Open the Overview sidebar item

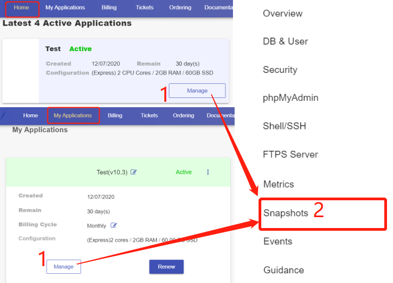point(283,13)
